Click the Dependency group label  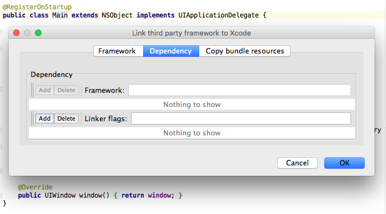51,74
